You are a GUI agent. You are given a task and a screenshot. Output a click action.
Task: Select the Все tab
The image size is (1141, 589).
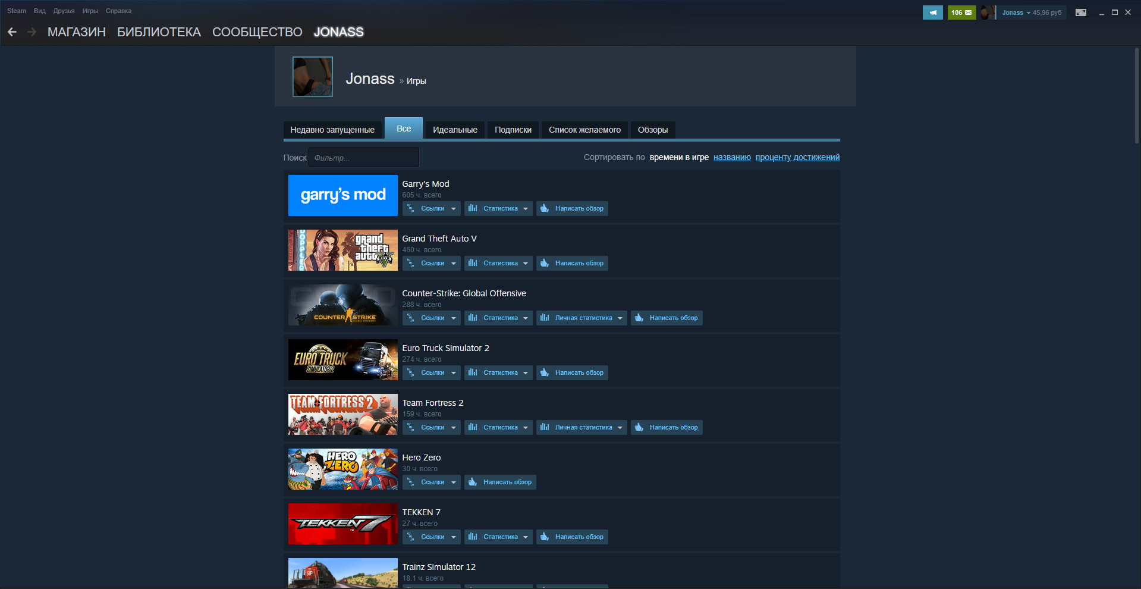coord(404,129)
